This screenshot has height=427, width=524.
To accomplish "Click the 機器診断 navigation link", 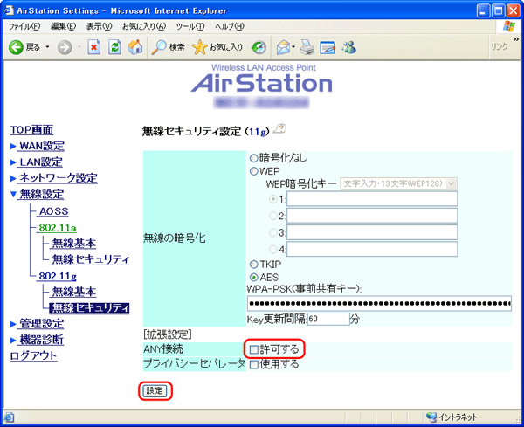I will 41,340.
